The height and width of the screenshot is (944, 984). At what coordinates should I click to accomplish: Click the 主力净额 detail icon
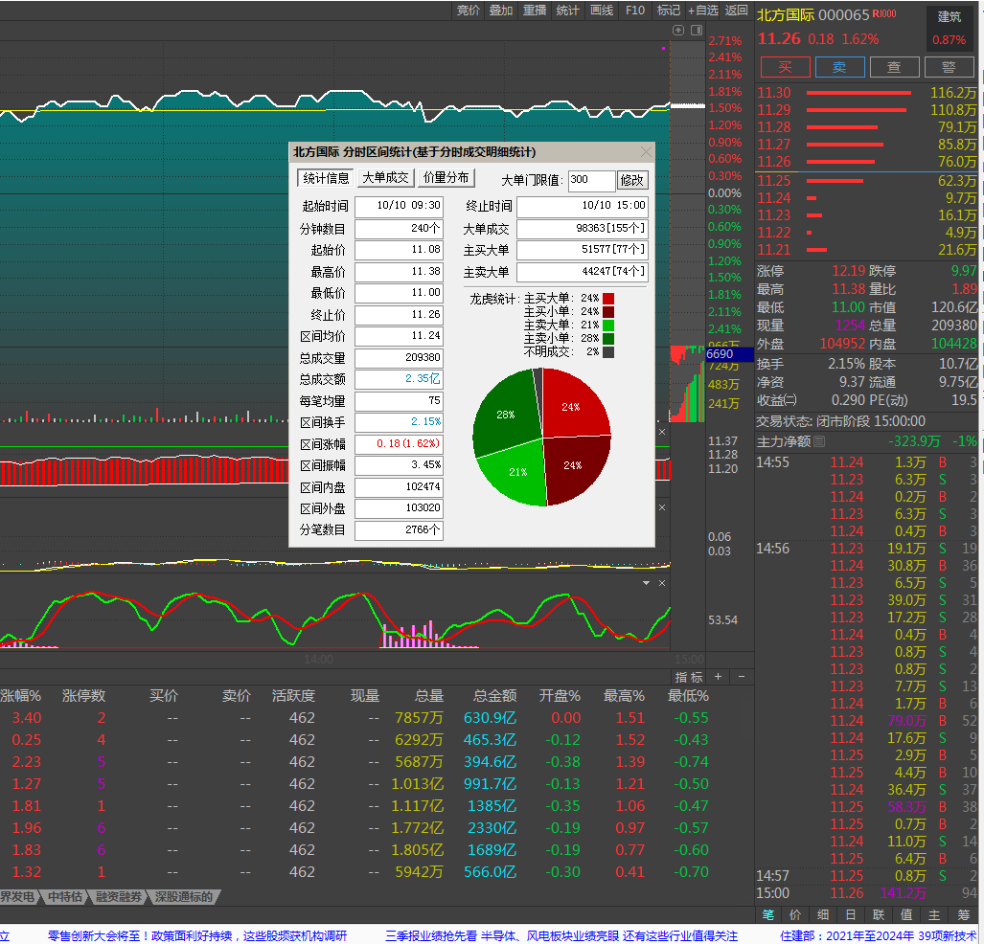coord(819,441)
